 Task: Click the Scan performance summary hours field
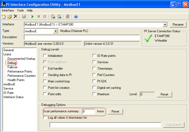(x=88, y=111)
